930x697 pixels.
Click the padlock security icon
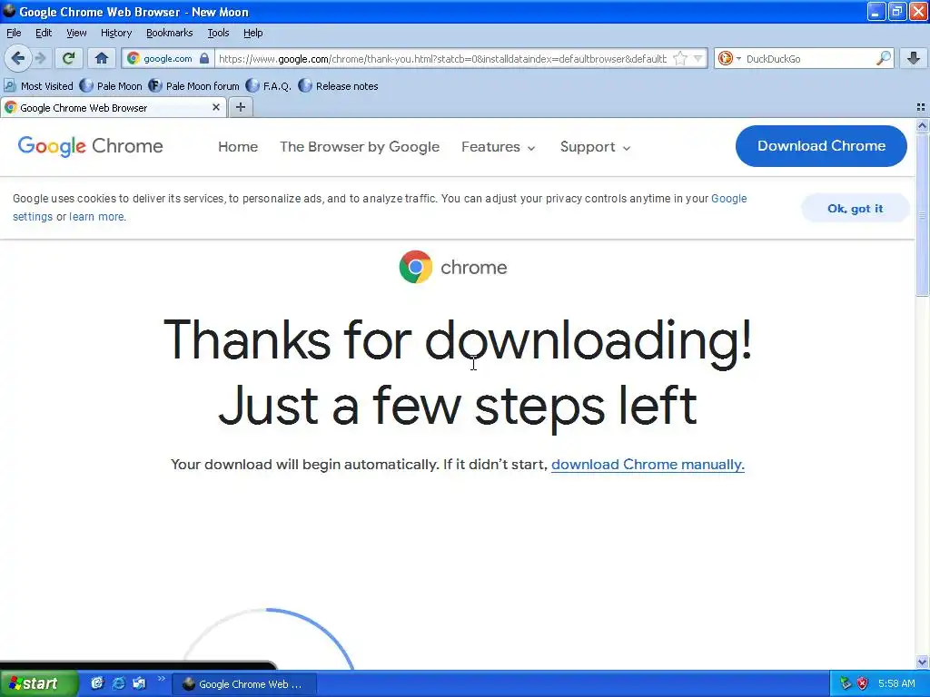pos(204,58)
